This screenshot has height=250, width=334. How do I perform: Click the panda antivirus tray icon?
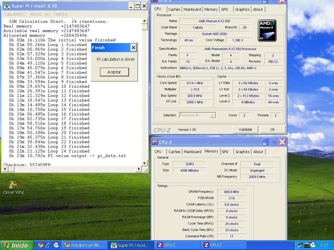point(313,245)
